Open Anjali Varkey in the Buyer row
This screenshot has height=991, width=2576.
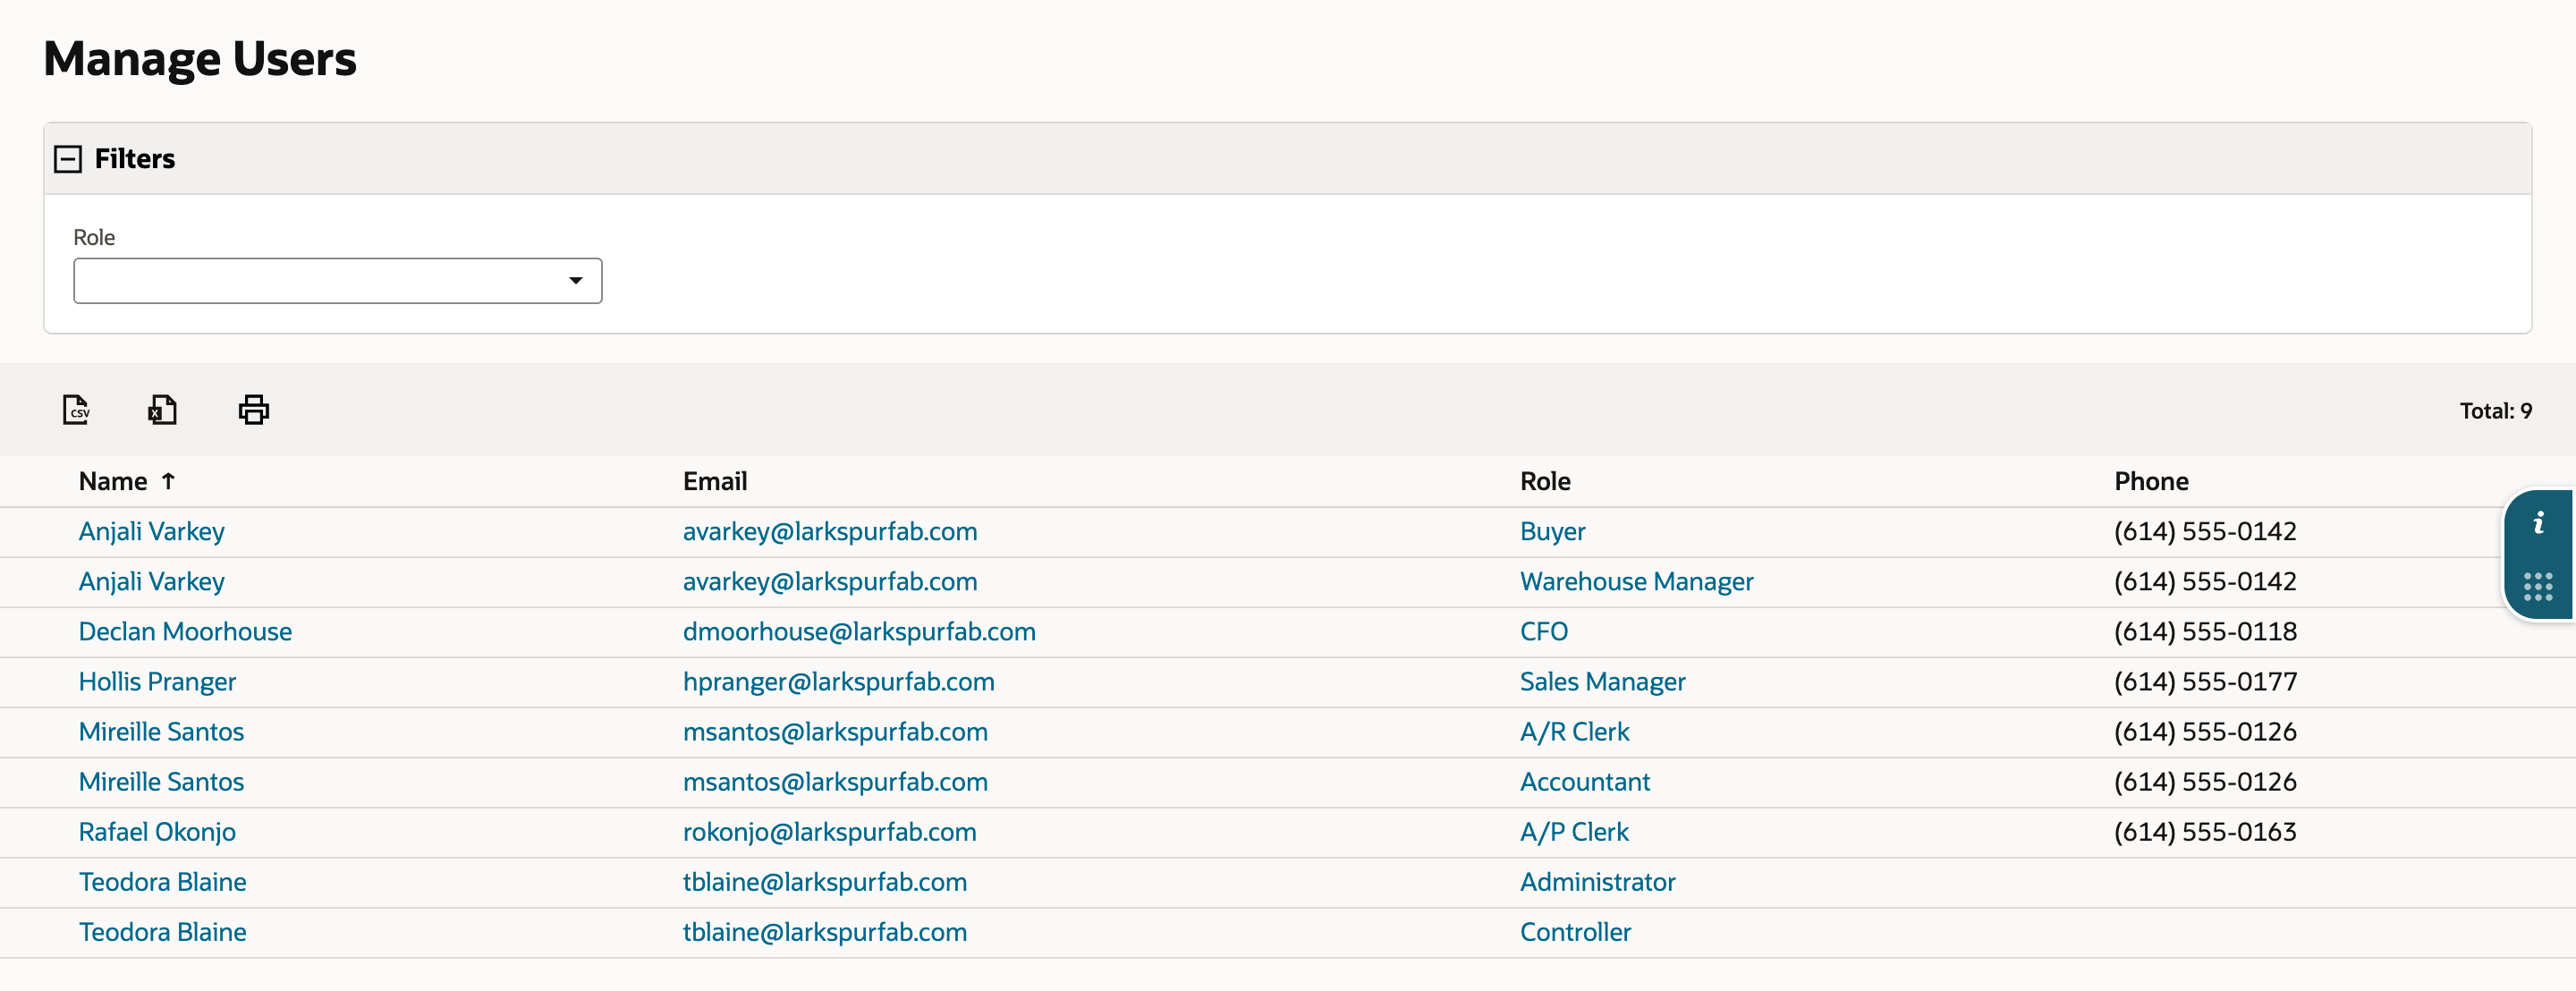[152, 532]
